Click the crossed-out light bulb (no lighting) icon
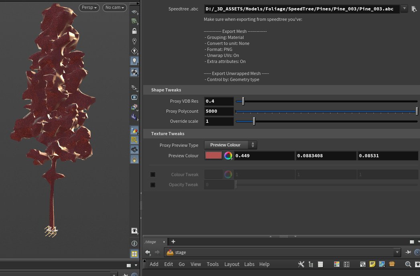 [x=134, y=41]
